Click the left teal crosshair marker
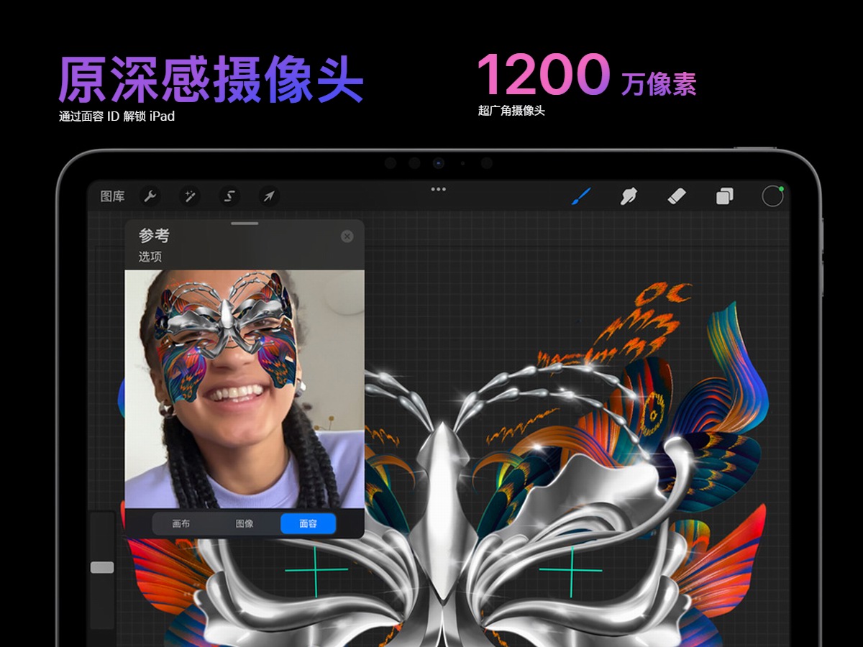 point(316,570)
